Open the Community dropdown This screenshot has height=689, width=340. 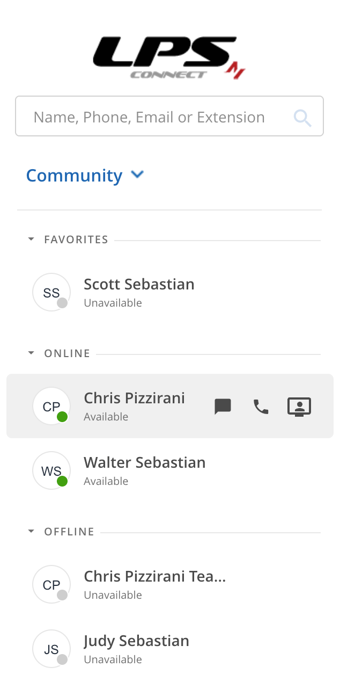click(138, 175)
